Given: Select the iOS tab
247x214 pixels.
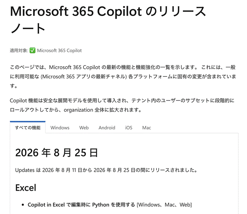Looking at the screenshot, I should click(129, 128).
